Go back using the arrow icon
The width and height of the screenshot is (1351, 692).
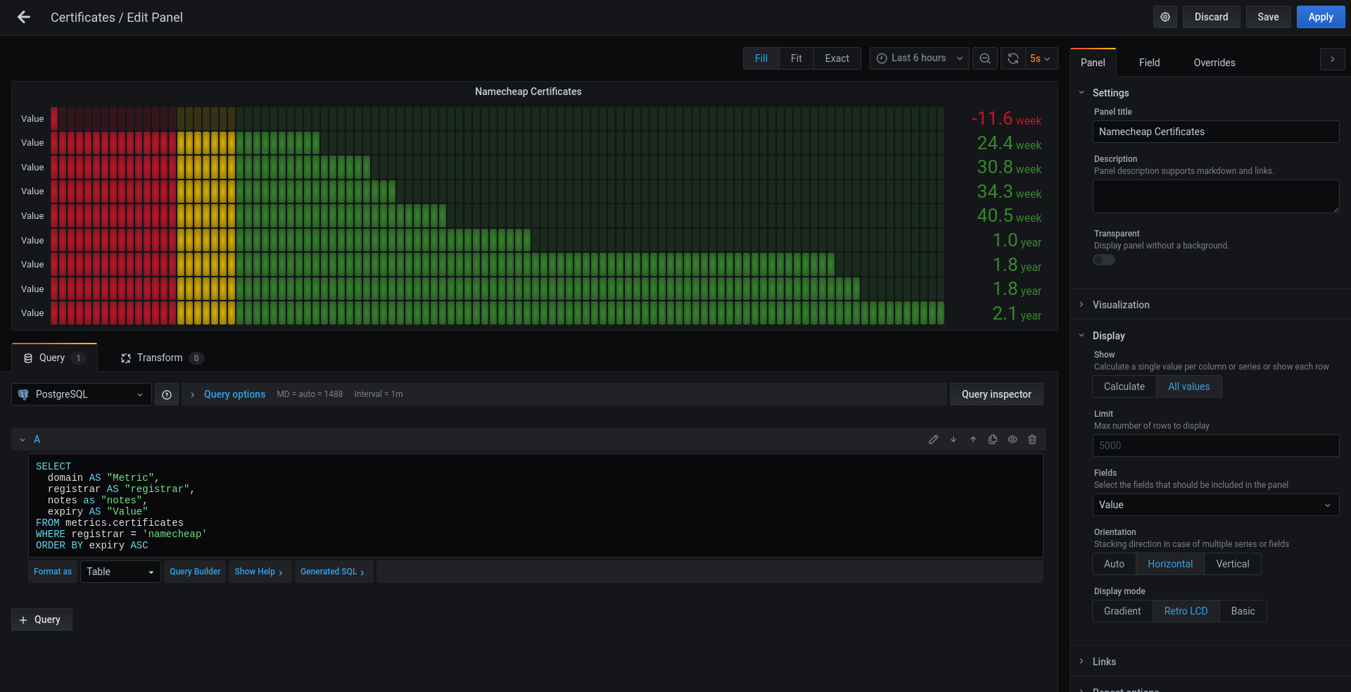[24, 17]
